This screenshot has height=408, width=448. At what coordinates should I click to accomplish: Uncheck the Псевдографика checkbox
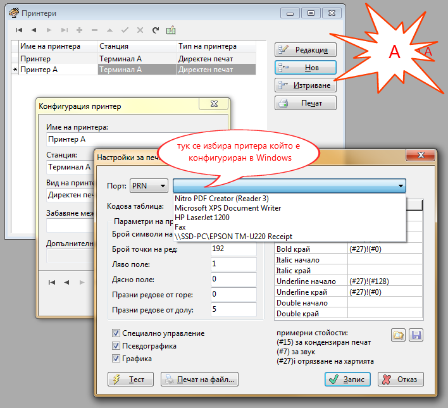[116, 346]
